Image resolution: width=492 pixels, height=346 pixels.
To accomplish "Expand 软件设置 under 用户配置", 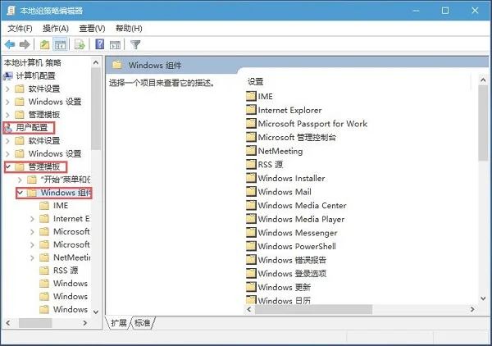I will point(8,141).
